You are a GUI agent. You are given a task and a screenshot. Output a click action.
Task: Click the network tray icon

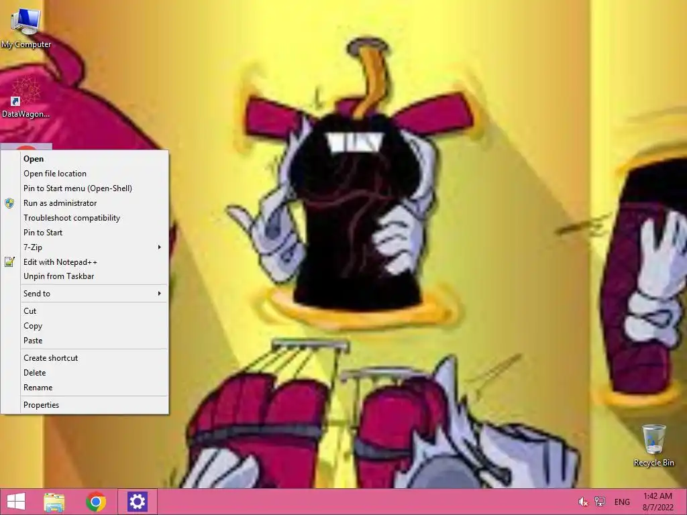[599, 502]
